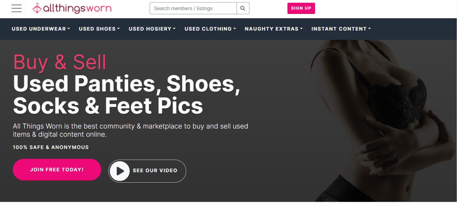Open the hamburger navigation menu
The image size is (457, 203).
tap(17, 8)
